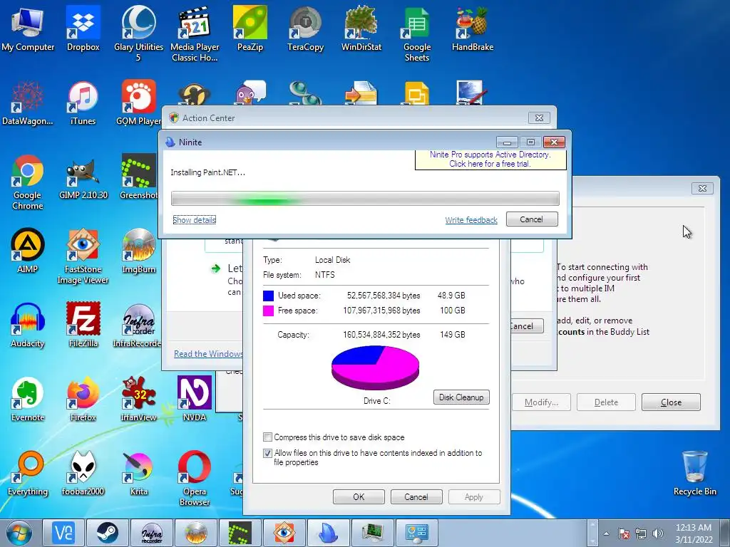Viewport: 730px width, 547px height.
Task: Launch GOM Player from the desktop
Action: pyautogui.click(x=138, y=103)
